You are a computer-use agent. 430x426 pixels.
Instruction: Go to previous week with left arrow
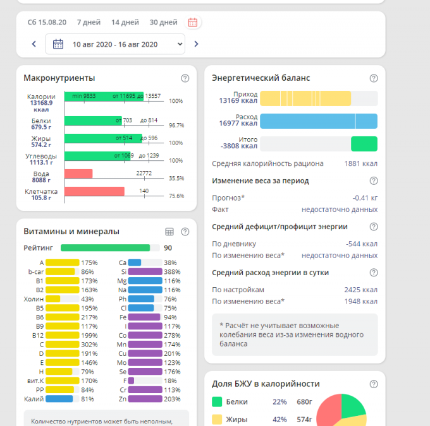coord(34,44)
